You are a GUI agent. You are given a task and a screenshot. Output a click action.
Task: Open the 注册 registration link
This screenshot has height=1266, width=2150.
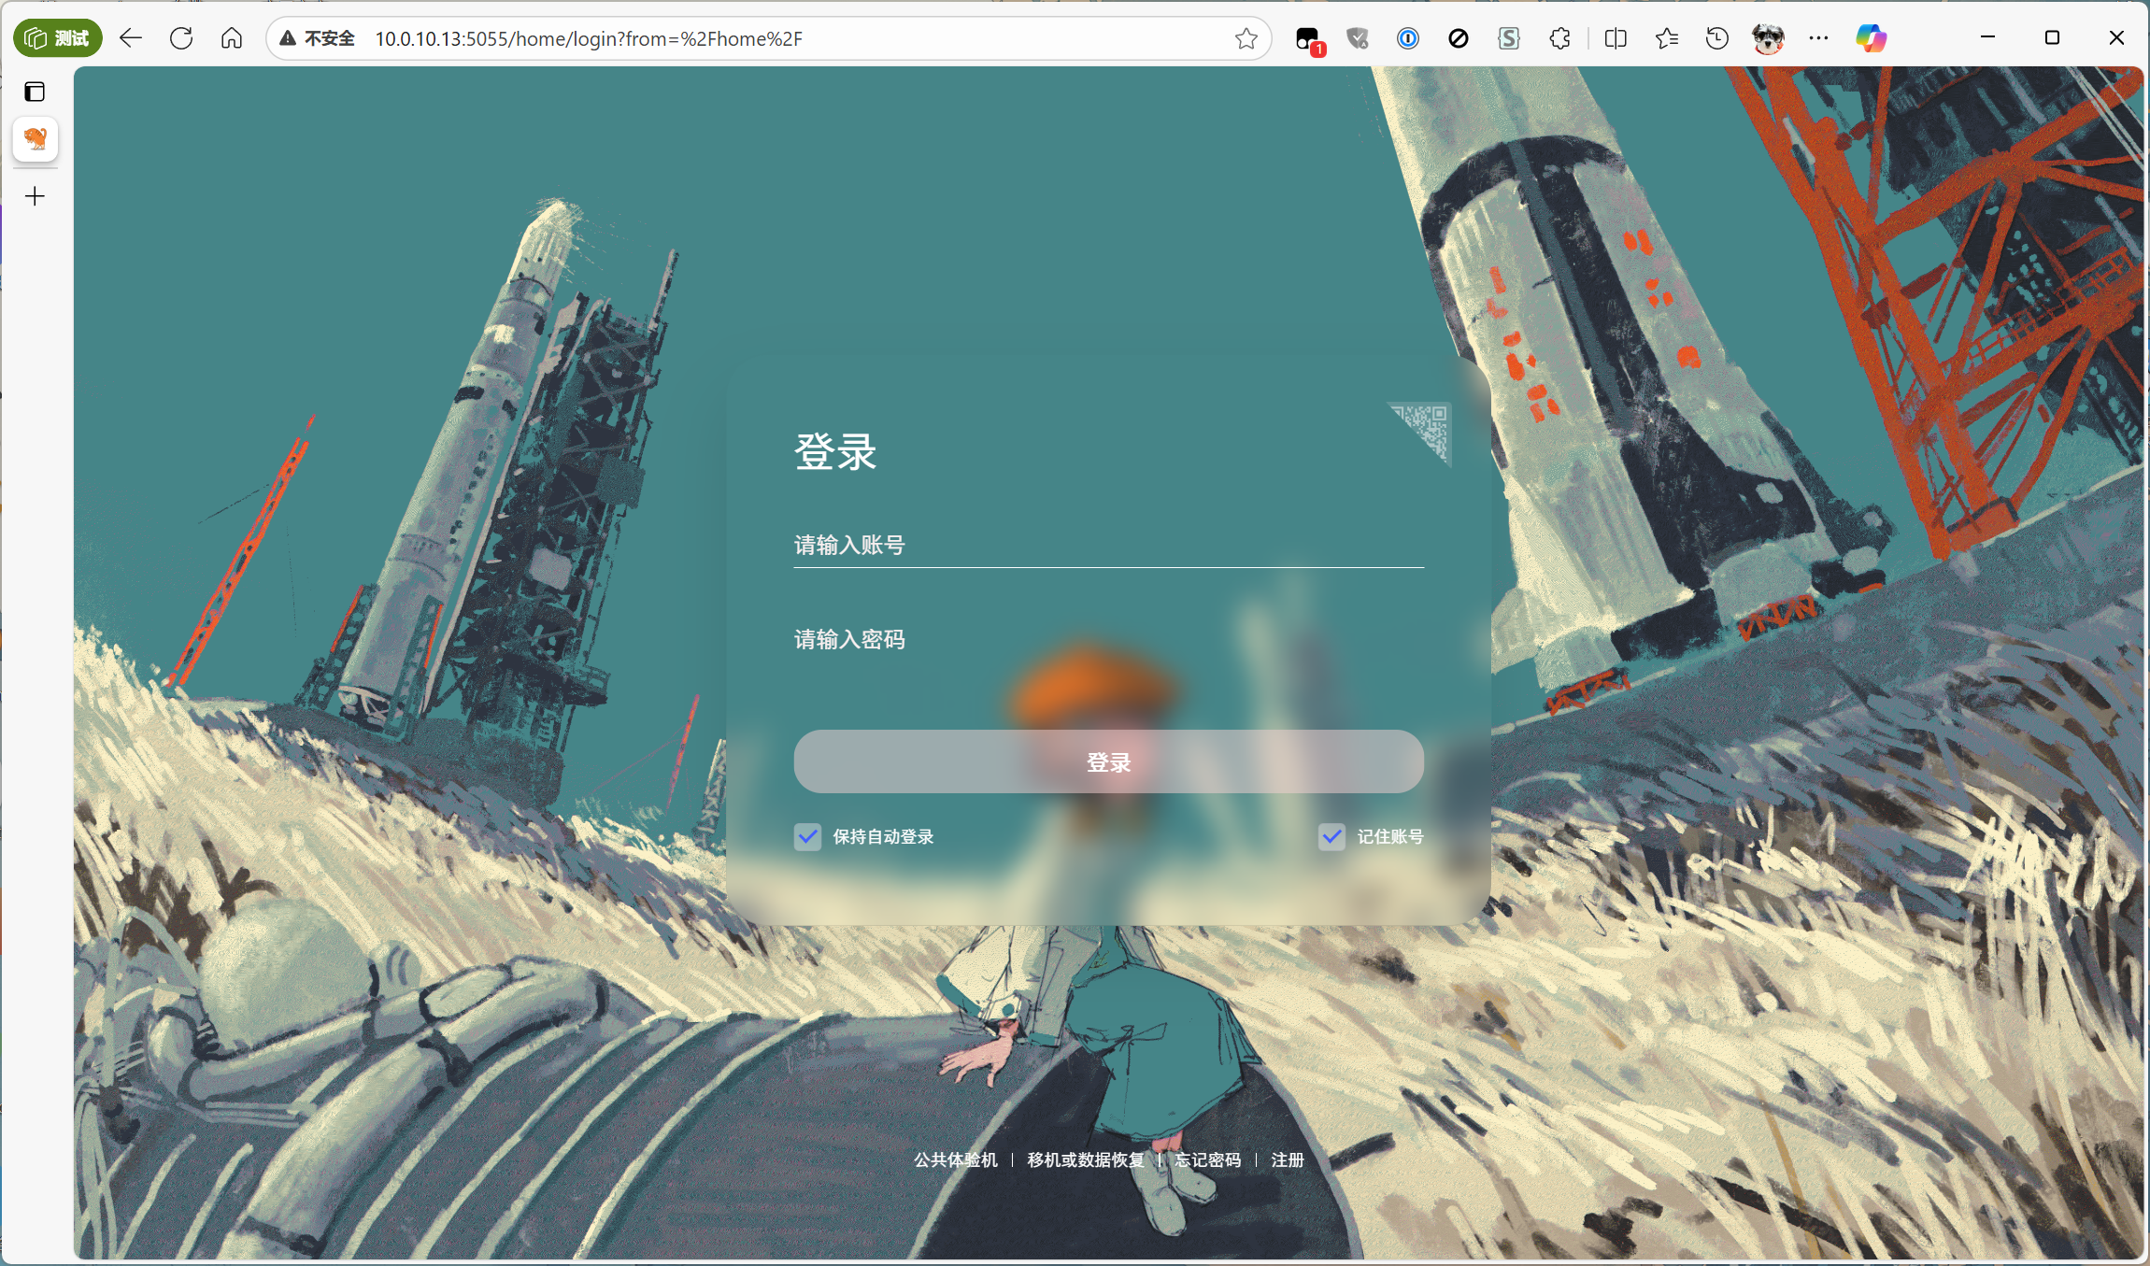pos(1287,1159)
